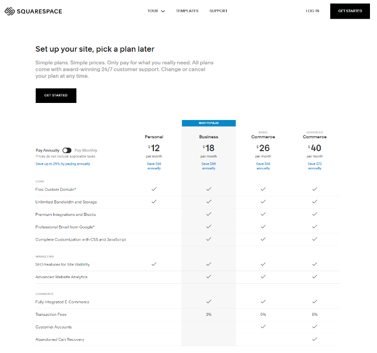This screenshot has width=377, height=353.
Task: Click Fully Integrated E-Commerce checkmark for Business
Action: 209,301
